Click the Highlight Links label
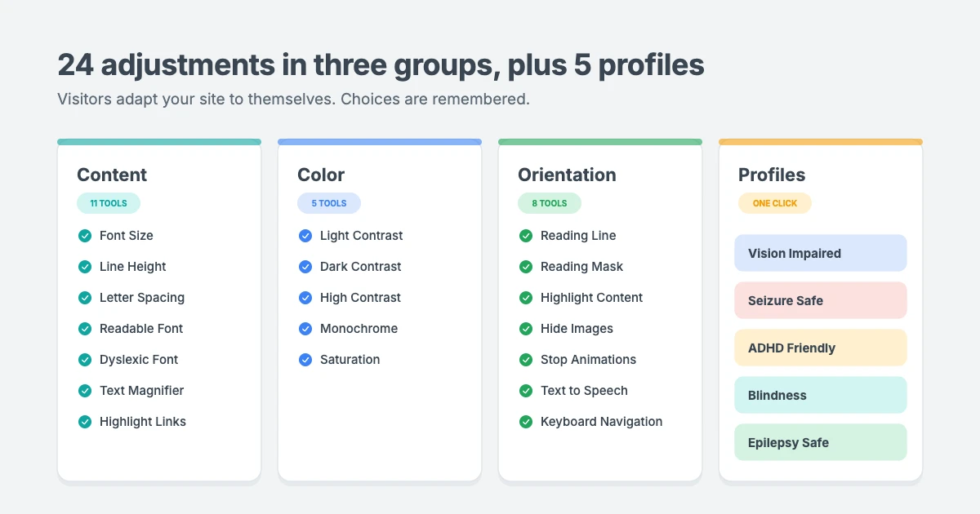 [x=143, y=422]
